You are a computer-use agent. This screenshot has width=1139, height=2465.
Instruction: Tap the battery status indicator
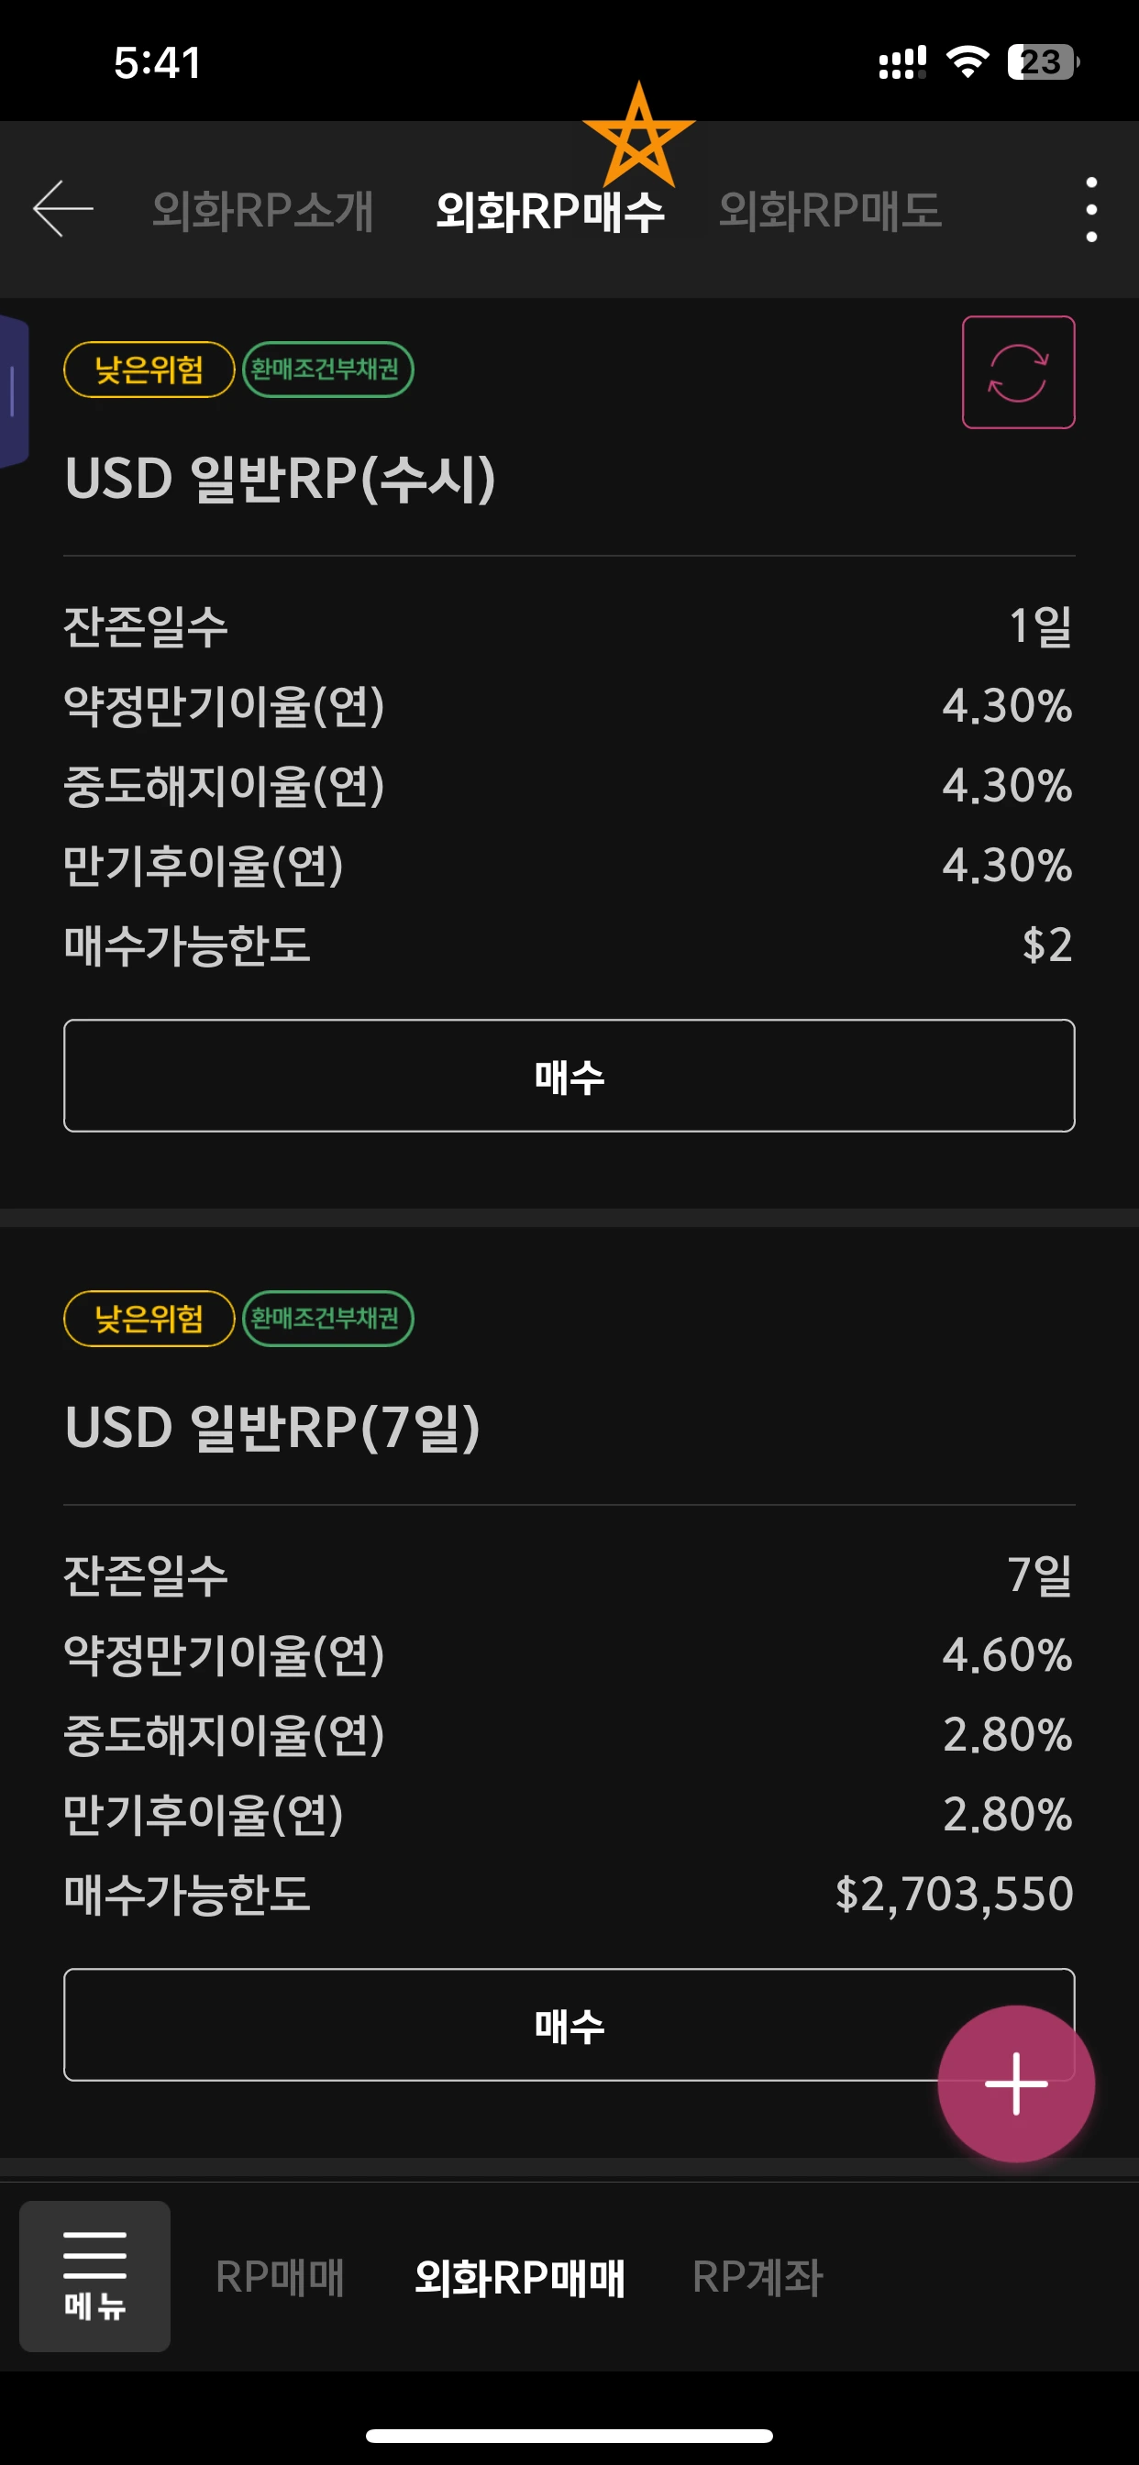coord(1044,62)
